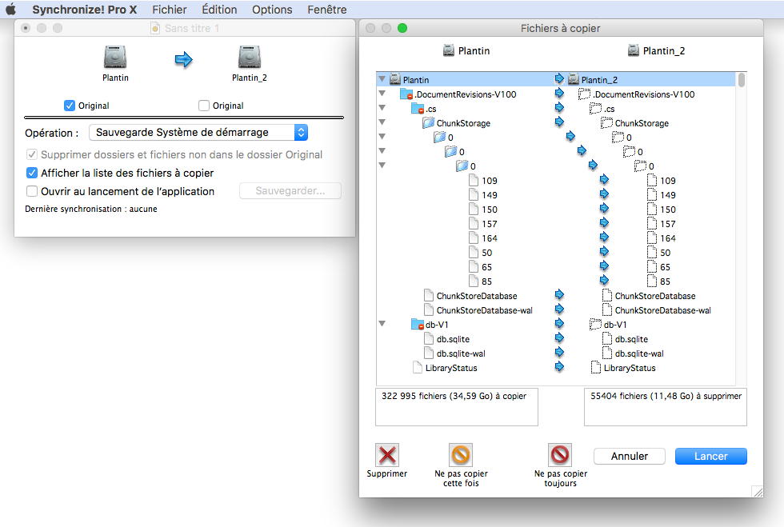
Task: Open the Édition menu
Action: [x=219, y=10]
